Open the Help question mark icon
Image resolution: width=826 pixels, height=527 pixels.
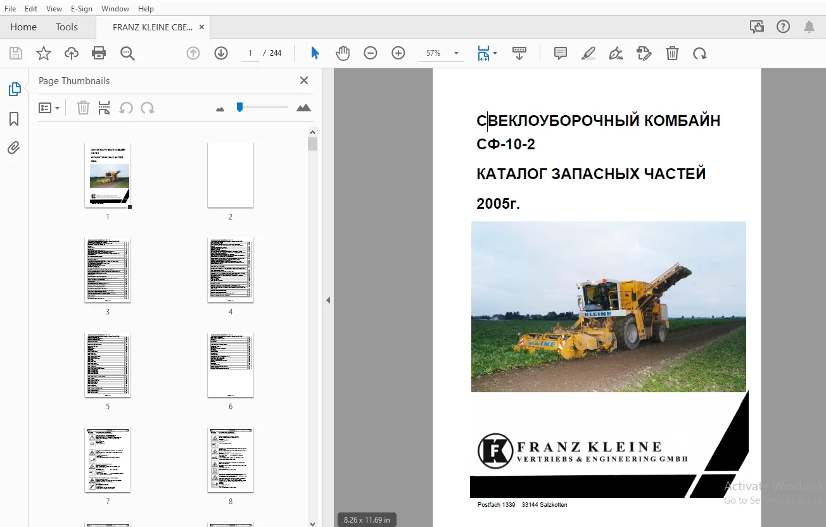784,27
